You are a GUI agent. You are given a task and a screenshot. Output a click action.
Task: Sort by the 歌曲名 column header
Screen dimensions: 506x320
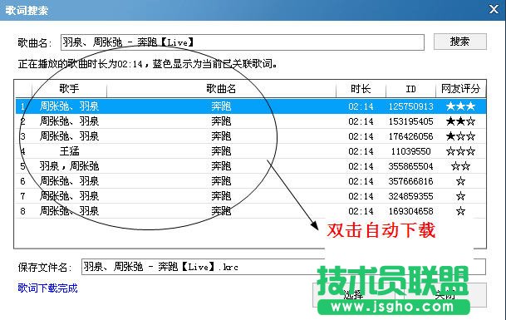point(221,88)
